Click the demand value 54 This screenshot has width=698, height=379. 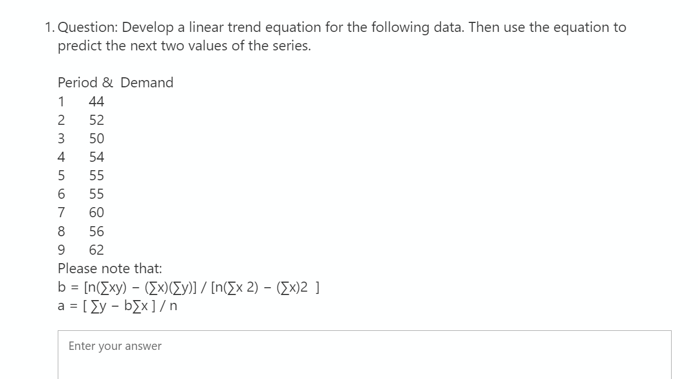point(96,157)
